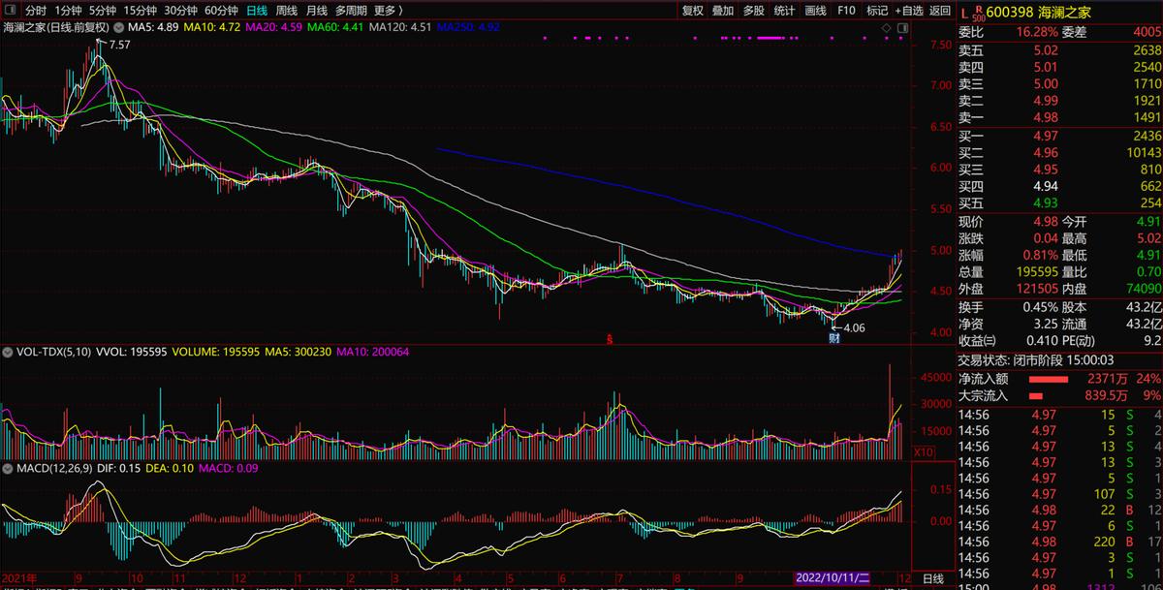Click the MACD(12,26,9) indicator name
1163x590 pixels.
[56, 469]
